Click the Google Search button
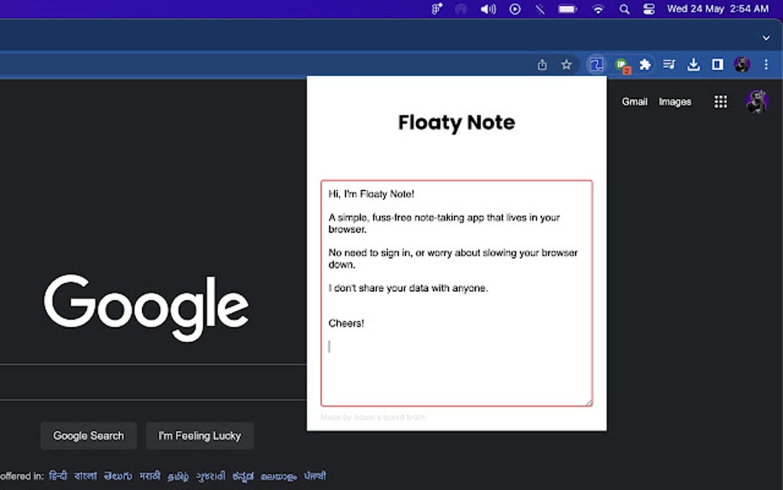 pyautogui.click(x=88, y=435)
